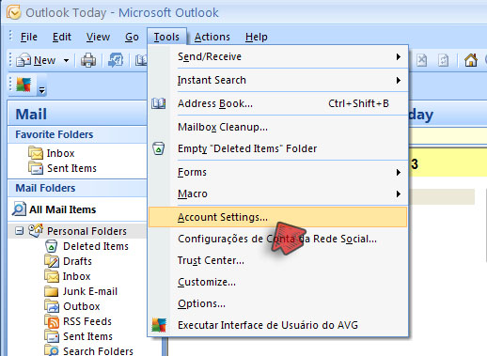Image resolution: width=487 pixels, height=356 pixels.
Task: Click the All Mail Items search icon
Action: (19, 209)
